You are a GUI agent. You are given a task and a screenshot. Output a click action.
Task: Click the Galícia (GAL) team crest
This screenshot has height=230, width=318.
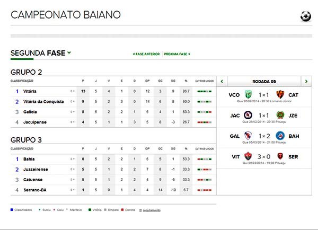click(x=248, y=136)
